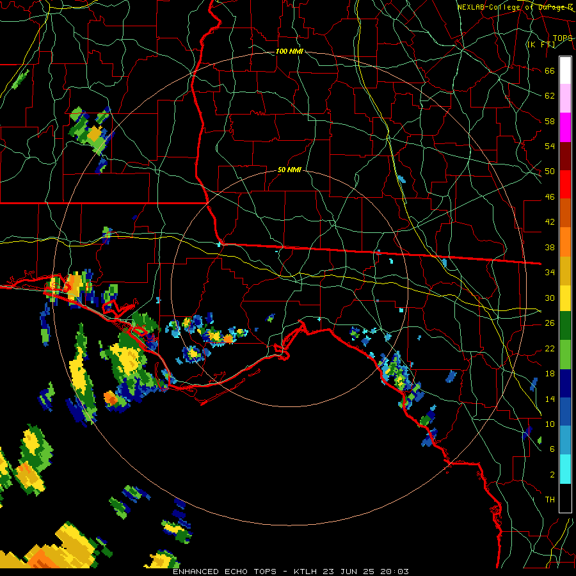Screen dimensions: 576x576
Task: Click the 100 NMI range ring label
Action: [x=289, y=51]
